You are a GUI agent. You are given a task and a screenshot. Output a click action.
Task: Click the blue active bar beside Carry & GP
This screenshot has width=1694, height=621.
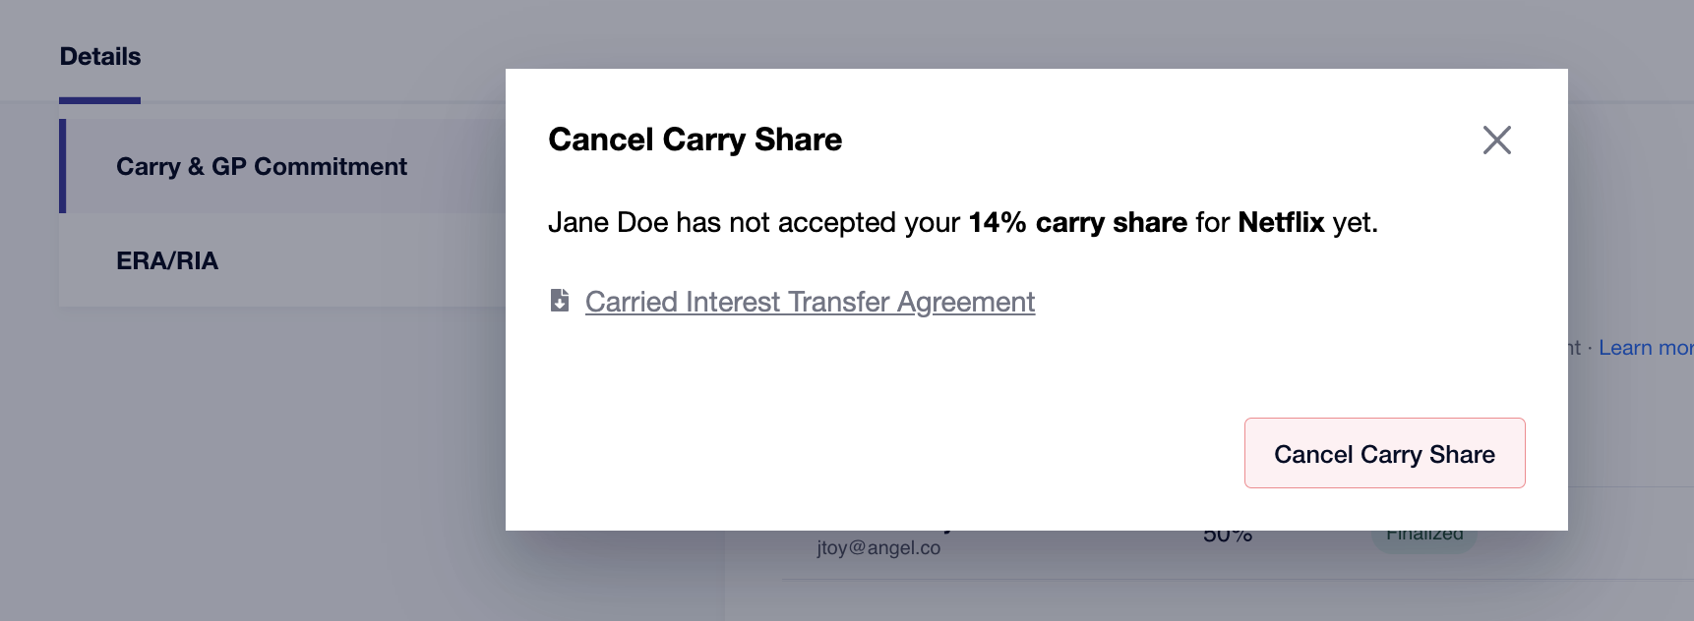pyautogui.click(x=63, y=166)
